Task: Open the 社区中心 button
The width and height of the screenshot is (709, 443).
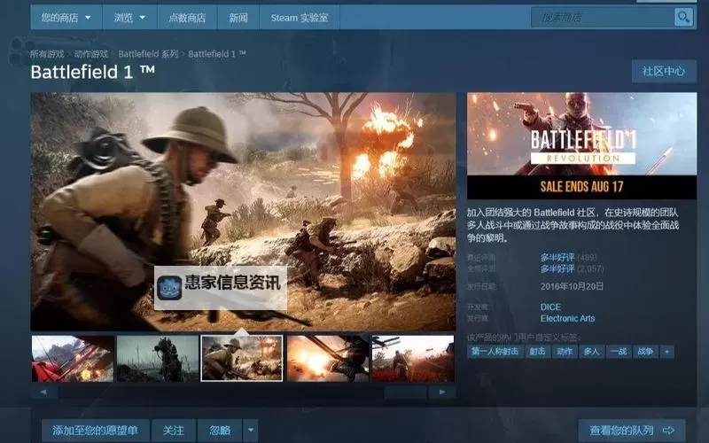Action: tap(664, 71)
